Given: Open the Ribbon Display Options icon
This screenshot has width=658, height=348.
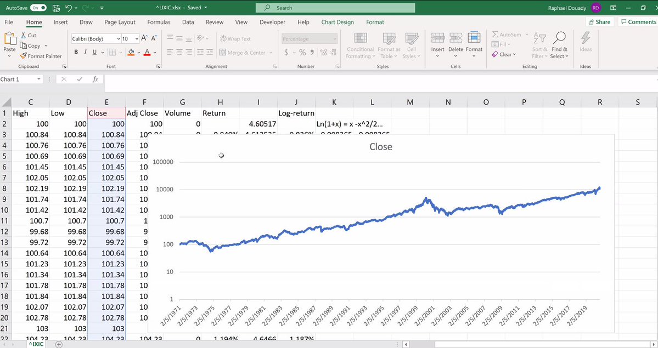Looking at the screenshot, I should tap(613, 8).
